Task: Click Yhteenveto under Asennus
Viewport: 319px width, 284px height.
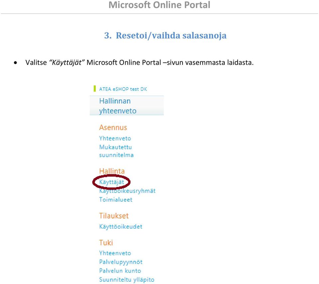Action: click(115, 138)
